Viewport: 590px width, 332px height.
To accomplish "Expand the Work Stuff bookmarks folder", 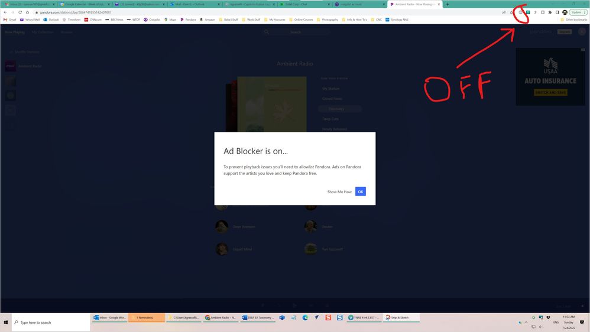I will point(251,19).
